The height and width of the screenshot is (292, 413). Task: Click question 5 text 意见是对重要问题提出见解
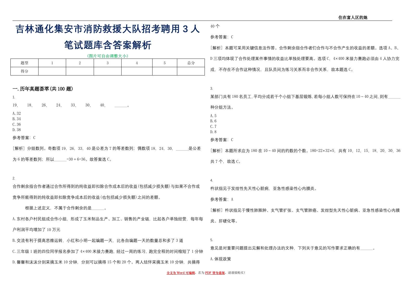coord(293,248)
